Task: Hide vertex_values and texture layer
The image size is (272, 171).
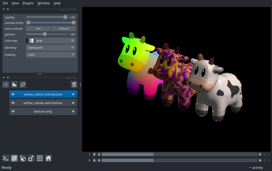Action: coord(13,103)
